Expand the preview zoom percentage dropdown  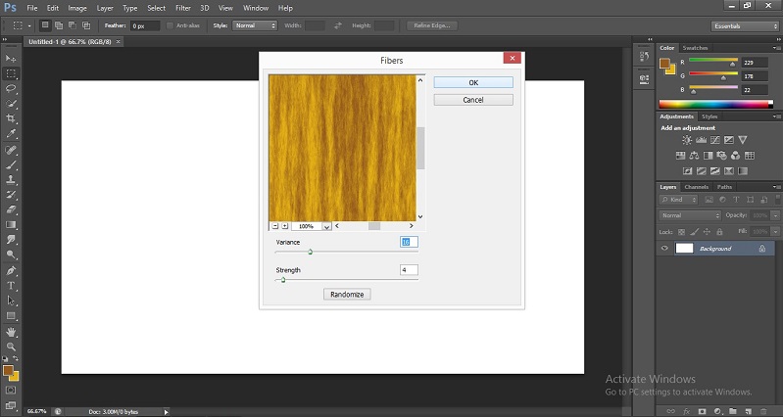[326, 226]
